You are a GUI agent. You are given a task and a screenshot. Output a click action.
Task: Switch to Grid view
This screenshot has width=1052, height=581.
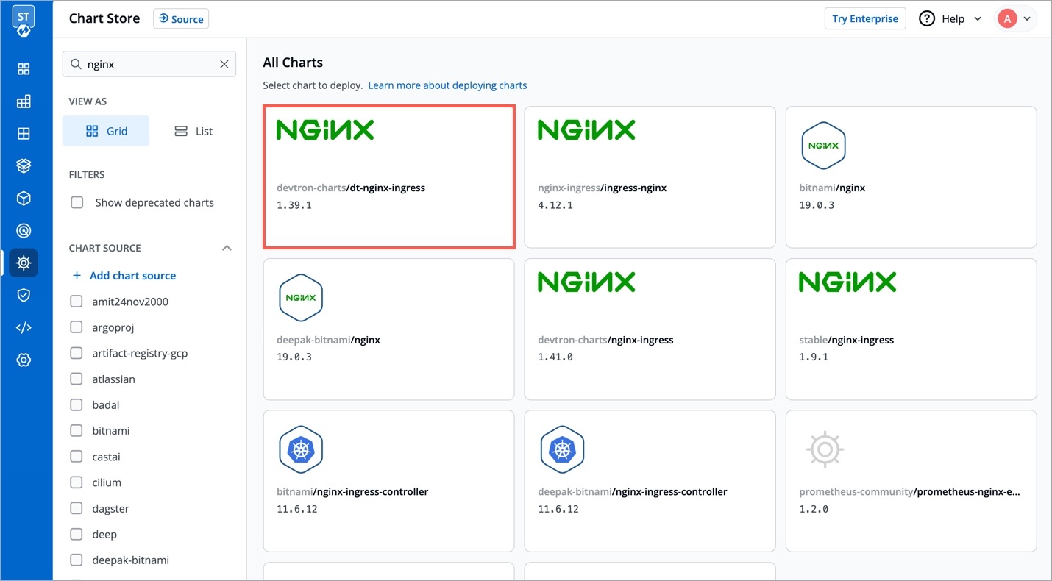[106, 131]
